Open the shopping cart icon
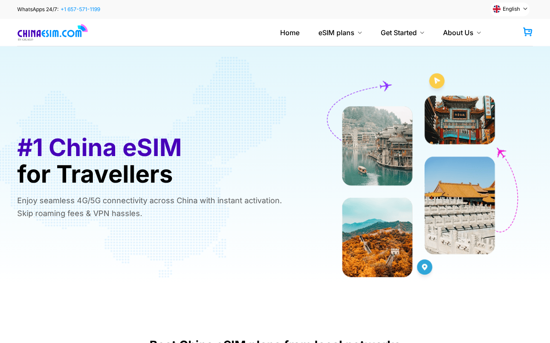This screenshot has height=343, width=550. pos(528,32)
